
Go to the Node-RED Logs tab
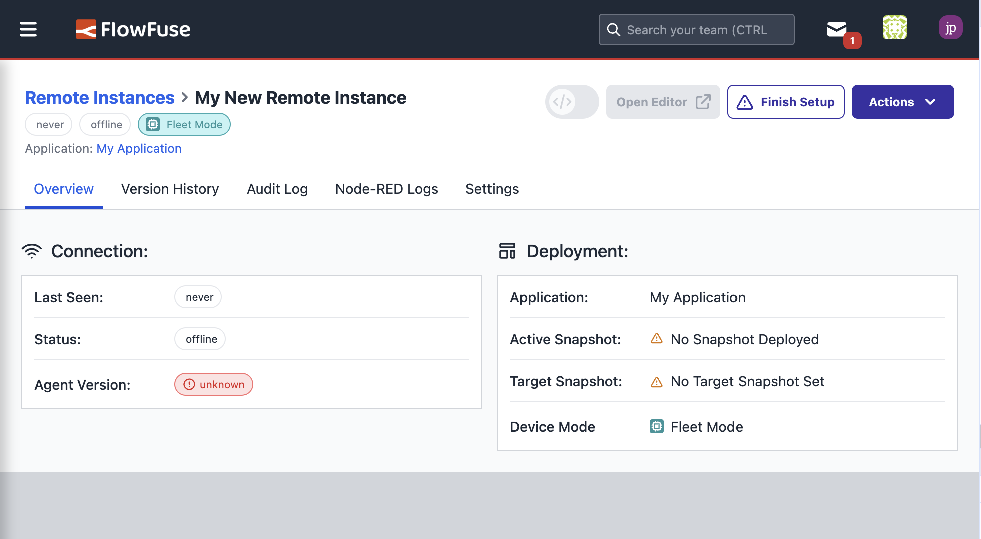pyautogui.click(x=386, y=189)
